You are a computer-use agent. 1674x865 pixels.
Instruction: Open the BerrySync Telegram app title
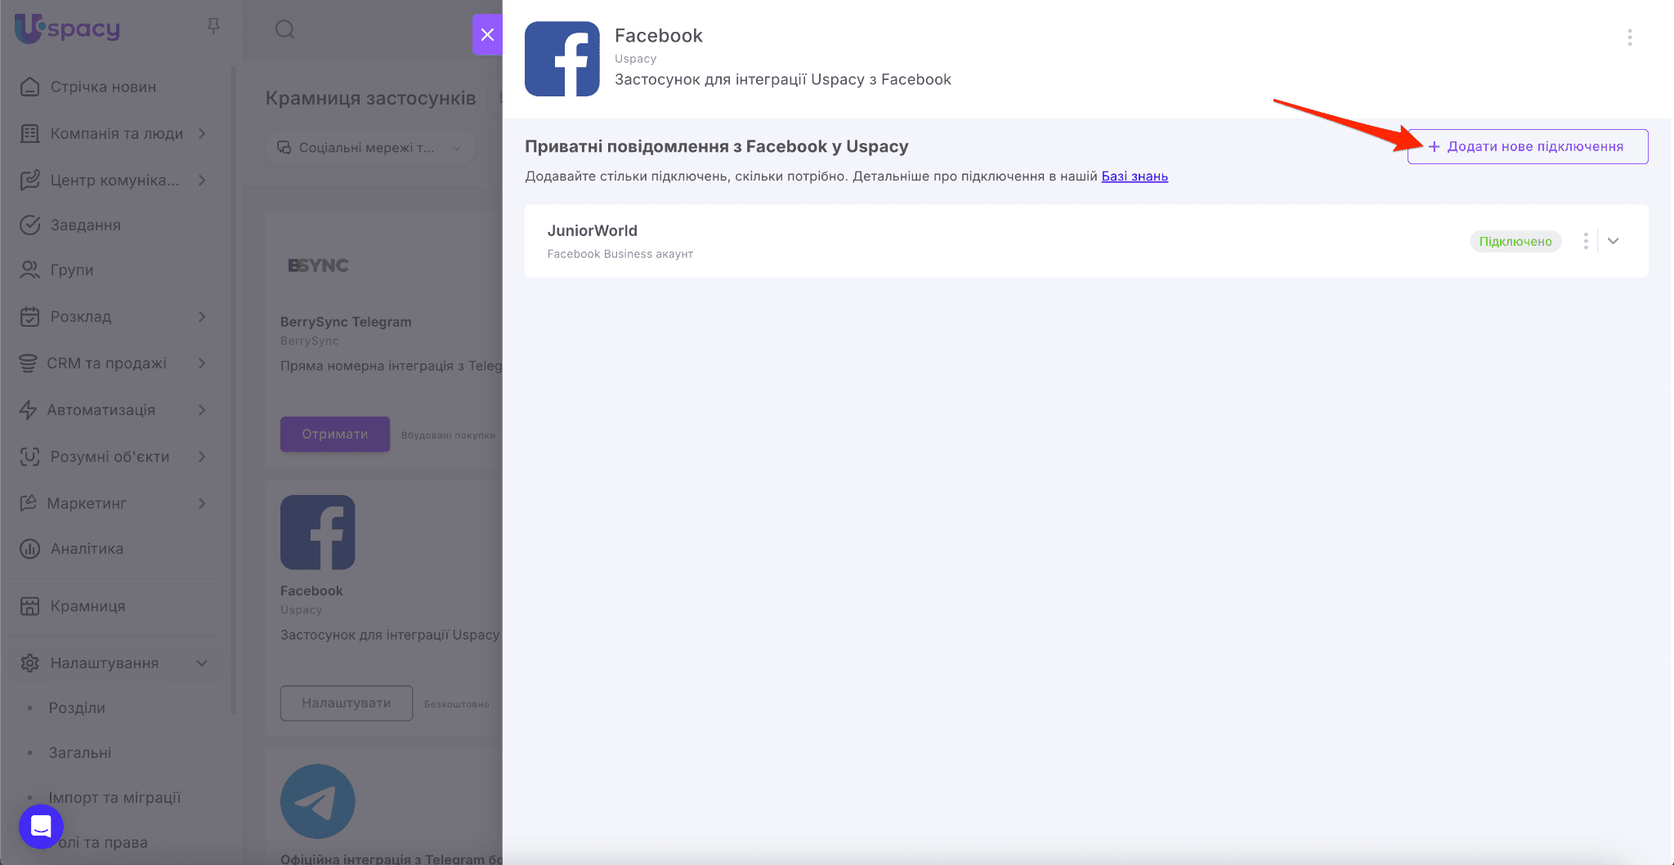tap(346, 322)
